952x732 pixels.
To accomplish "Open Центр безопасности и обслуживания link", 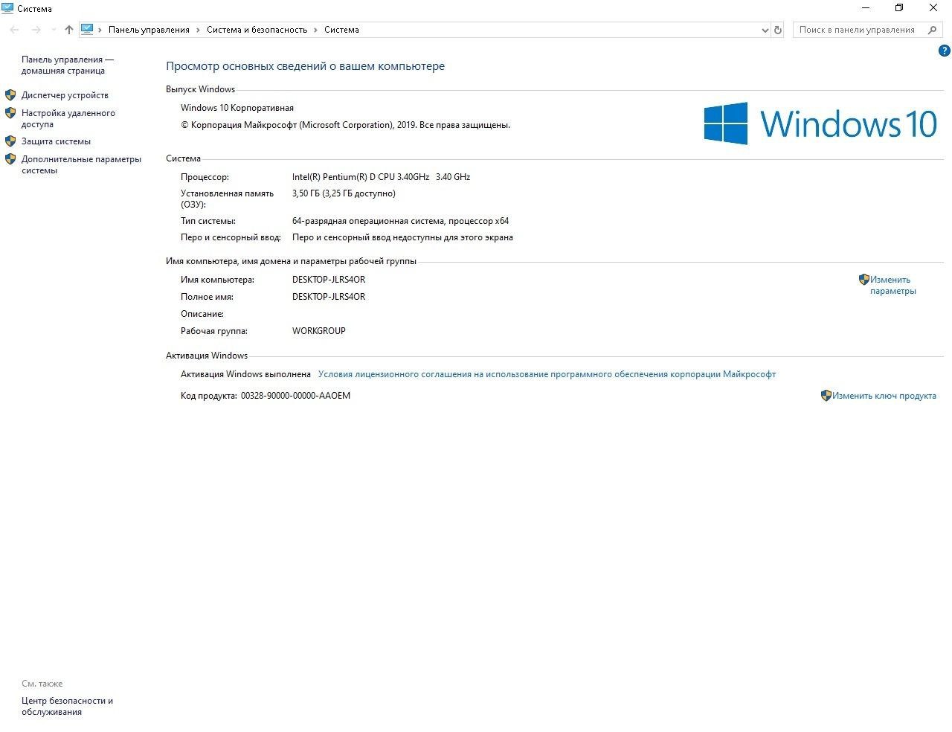I will 67,706.
